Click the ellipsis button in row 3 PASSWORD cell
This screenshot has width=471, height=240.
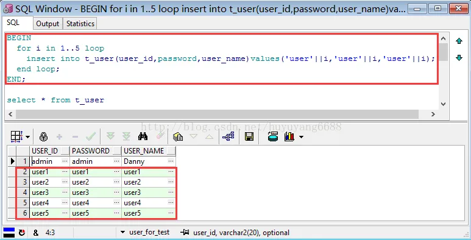(x=116, y=182)
